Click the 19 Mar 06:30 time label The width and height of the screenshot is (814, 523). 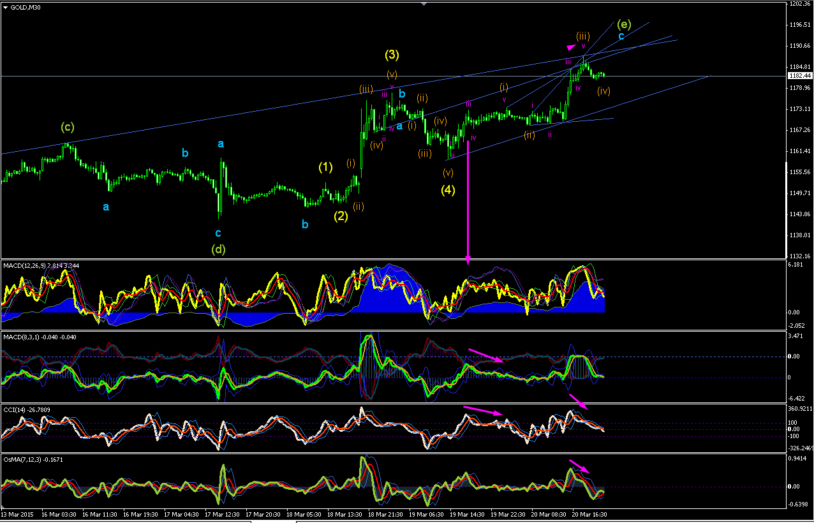pyautogui.click(x=426, y=513)
